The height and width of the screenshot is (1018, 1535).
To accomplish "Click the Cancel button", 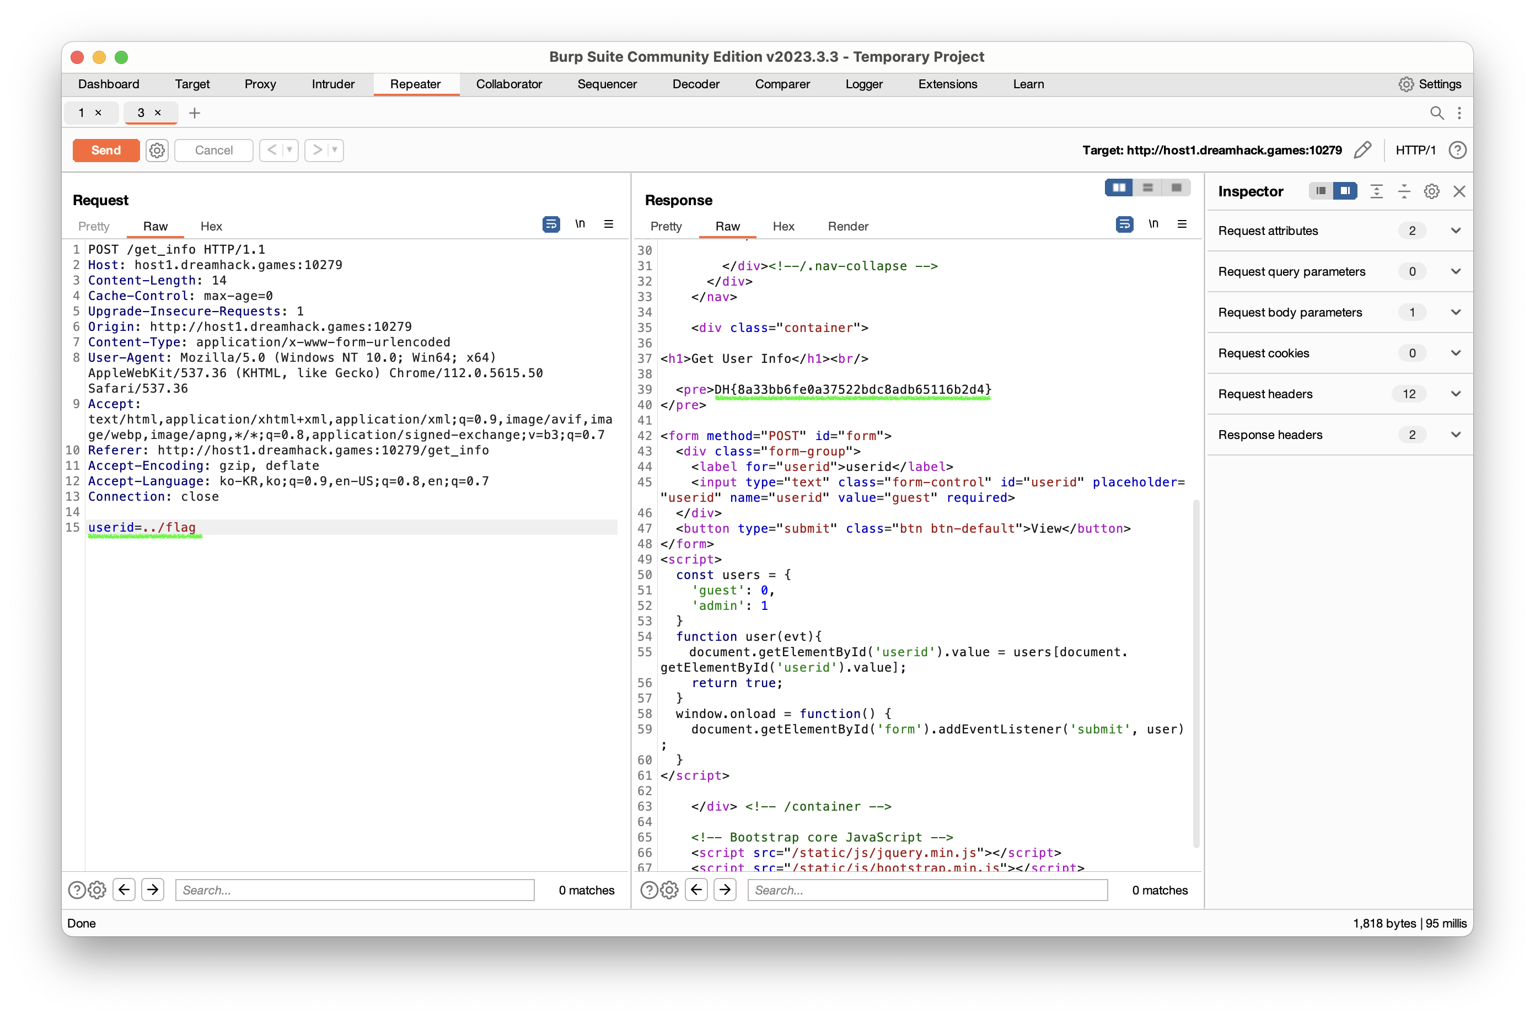I will click(213, 150).
